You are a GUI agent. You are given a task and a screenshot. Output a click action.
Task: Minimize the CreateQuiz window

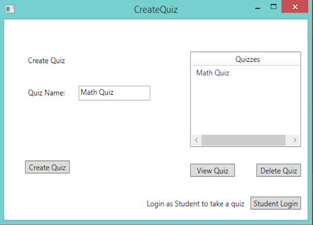[258, 8]
